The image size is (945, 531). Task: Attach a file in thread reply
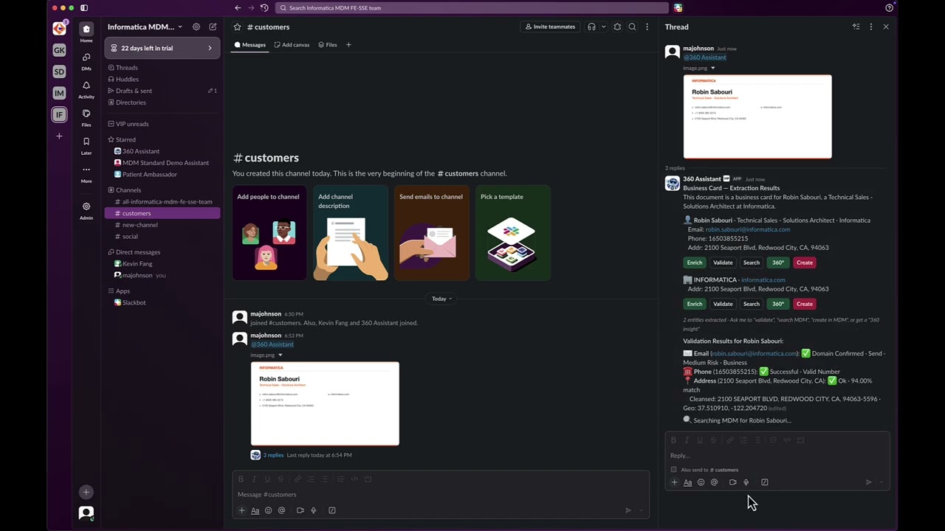coord(674,482)
